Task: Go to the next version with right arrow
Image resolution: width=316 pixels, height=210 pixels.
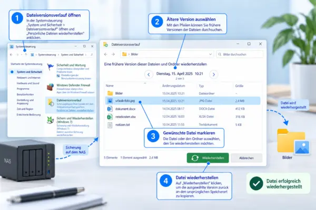Action: [x=214, y=75]
